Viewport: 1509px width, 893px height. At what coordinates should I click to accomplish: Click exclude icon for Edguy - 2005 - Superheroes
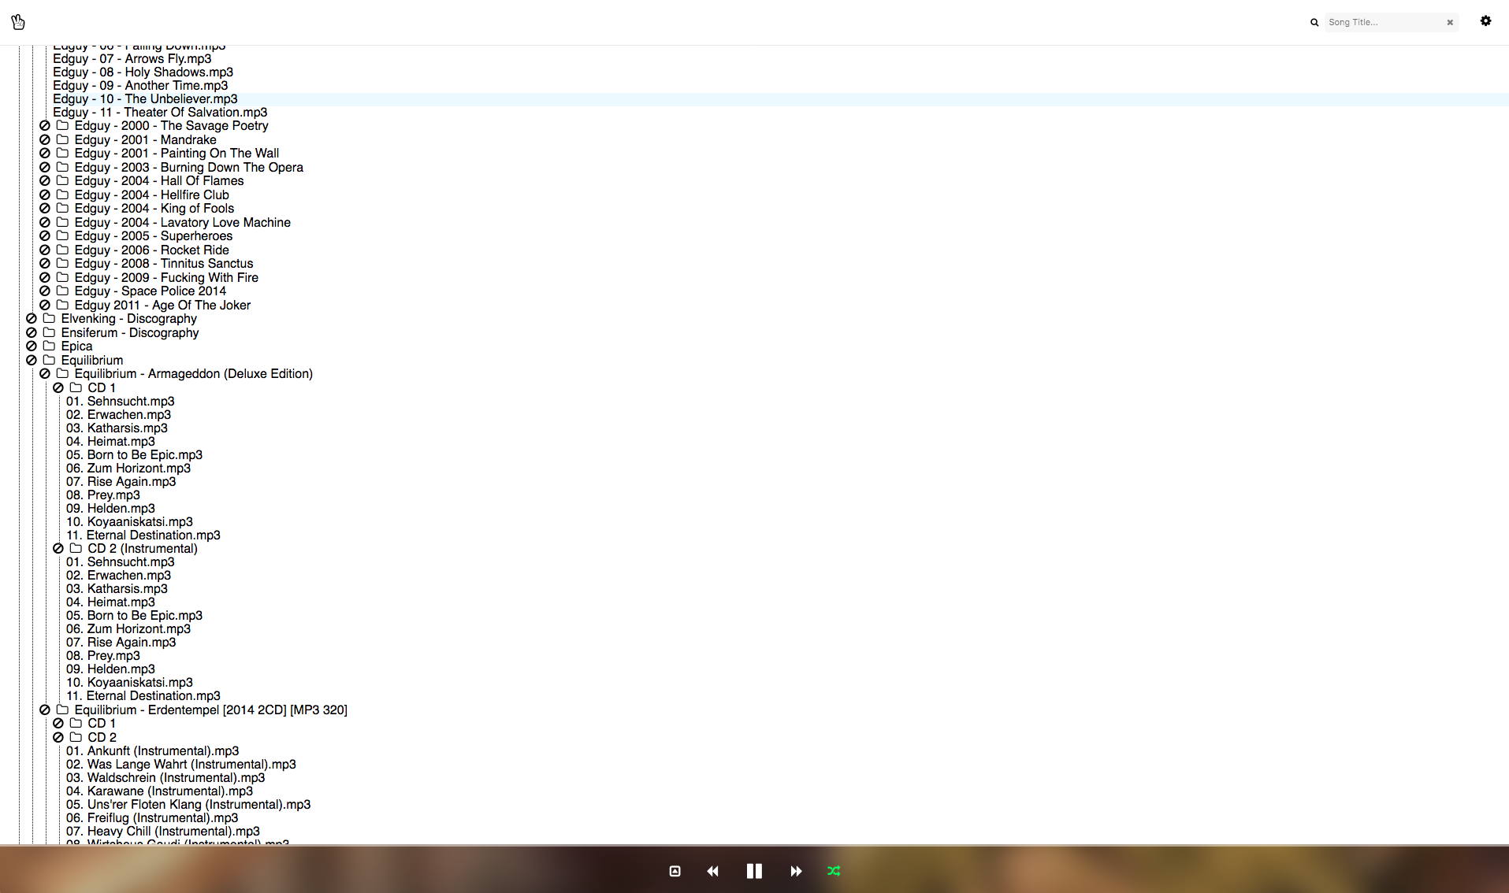(x=45, y=236)
